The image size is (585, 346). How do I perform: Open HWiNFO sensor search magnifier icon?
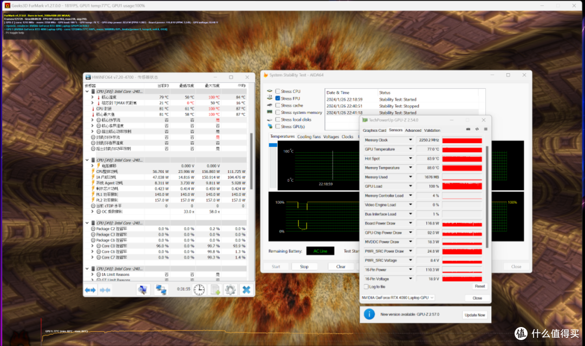point(142,290)
